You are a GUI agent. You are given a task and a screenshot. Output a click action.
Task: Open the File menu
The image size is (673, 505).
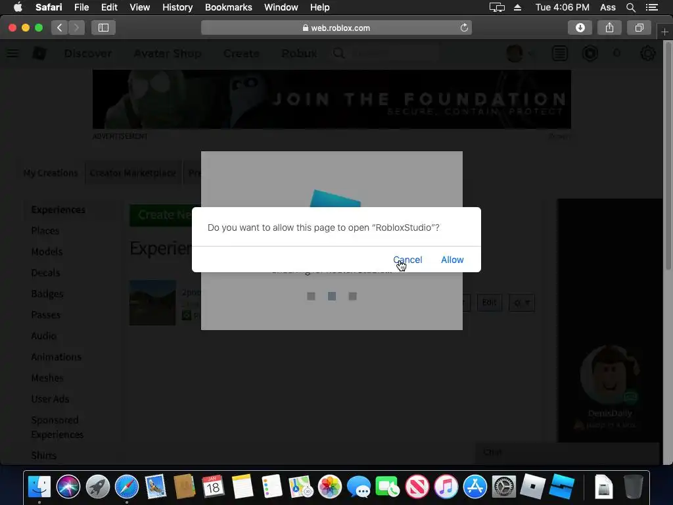(x=81, y=7)
